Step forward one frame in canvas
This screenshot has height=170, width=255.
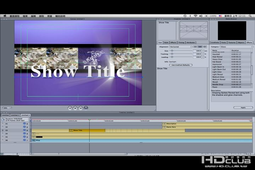tap(80, 108)
